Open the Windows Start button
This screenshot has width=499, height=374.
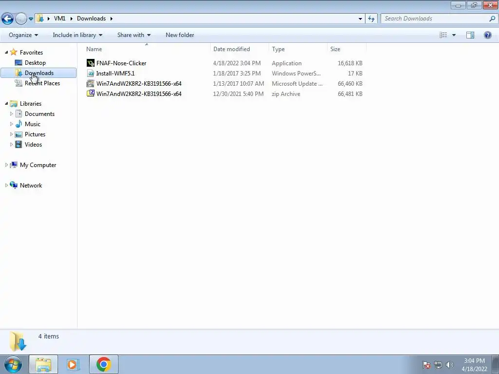13,364
